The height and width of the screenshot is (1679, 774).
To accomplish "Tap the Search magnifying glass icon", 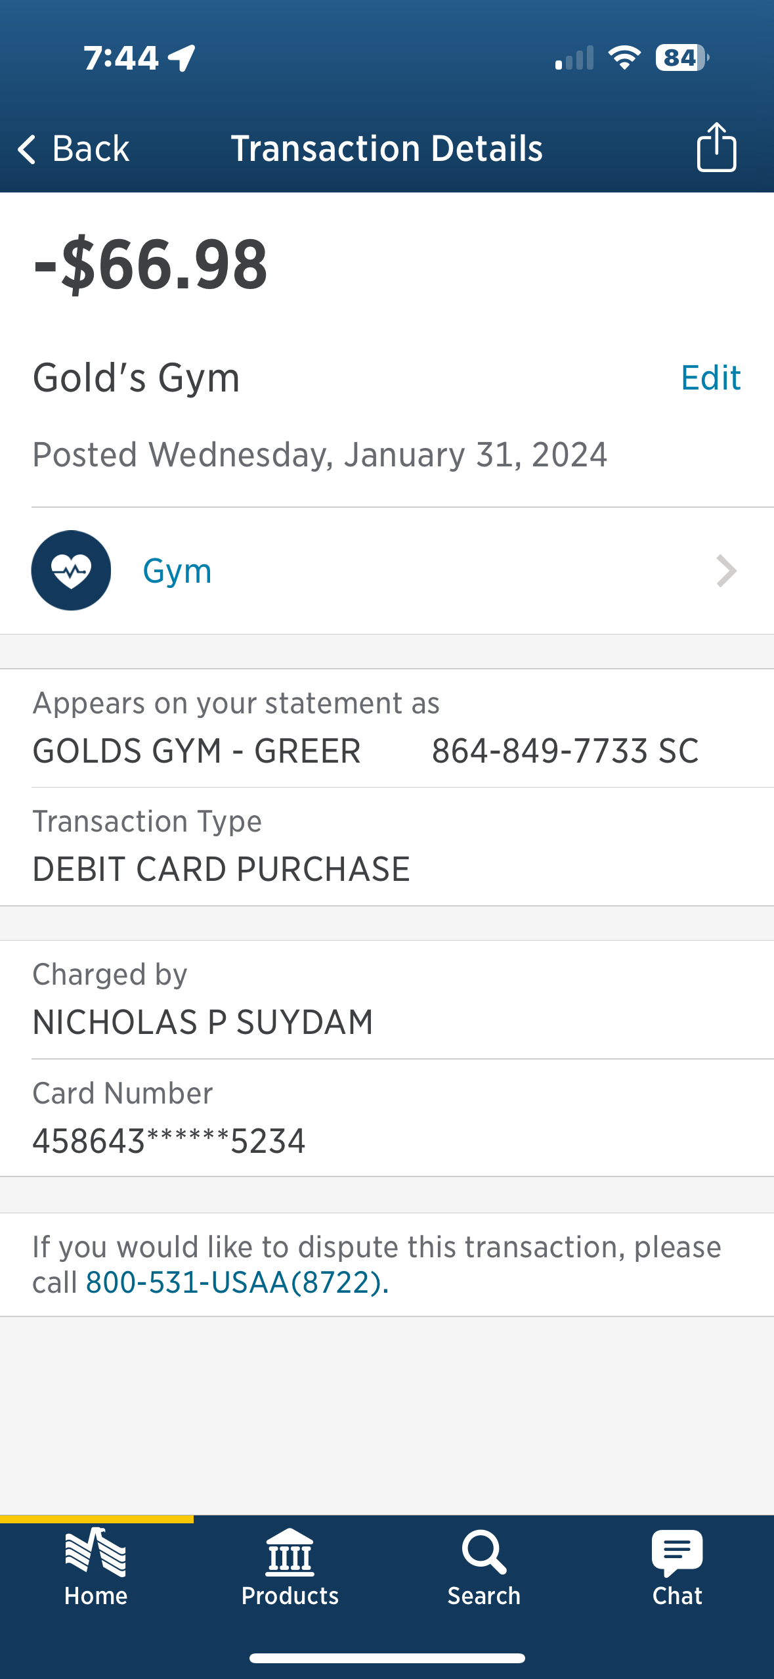I will coord(484,1552).
